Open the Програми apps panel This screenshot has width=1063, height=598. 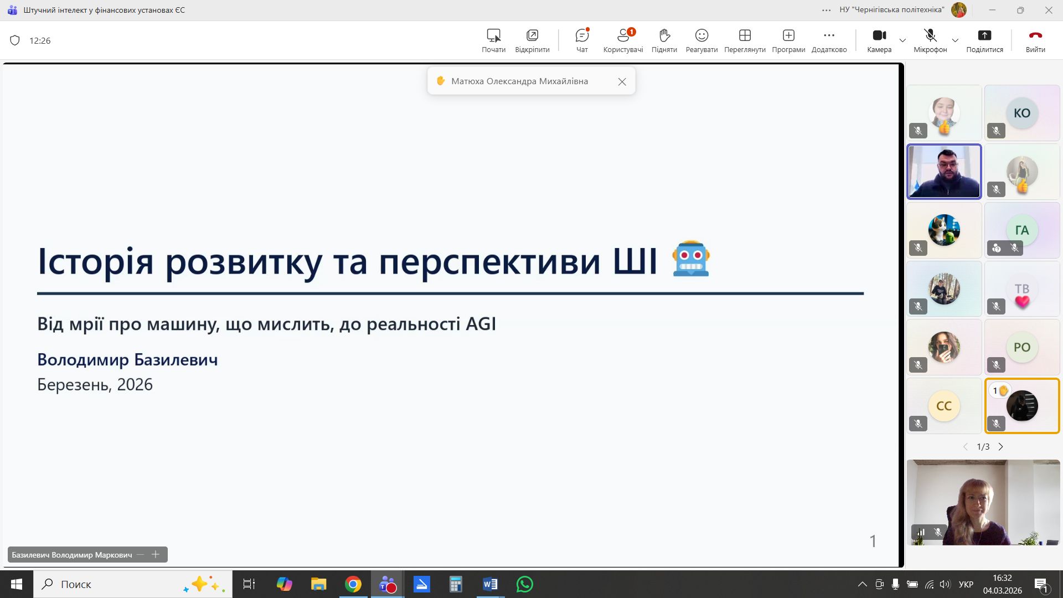coord(788,40)
